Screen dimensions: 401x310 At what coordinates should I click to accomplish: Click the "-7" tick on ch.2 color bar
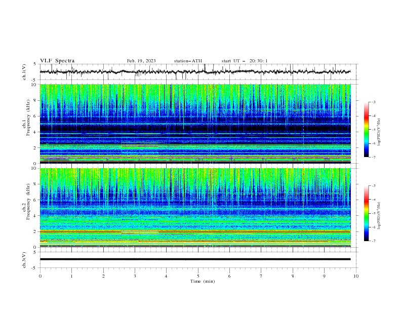point(374,241)
